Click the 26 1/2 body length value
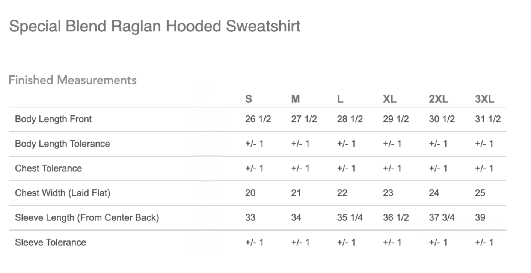Viewport: 531px width, 273px height. point(258,119)
